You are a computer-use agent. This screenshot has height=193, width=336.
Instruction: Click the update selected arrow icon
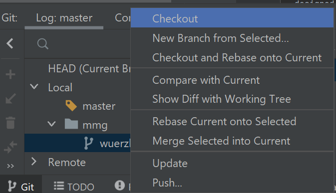click(10, 98)
